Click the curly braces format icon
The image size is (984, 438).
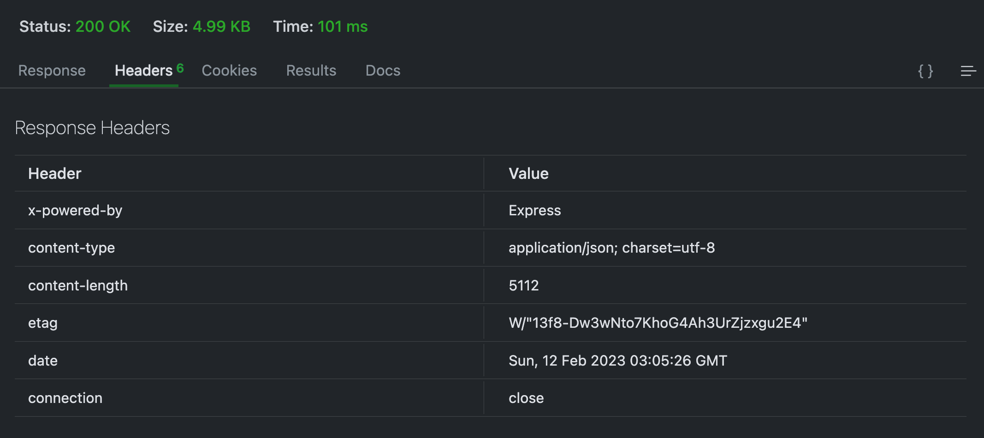point(925,71)
